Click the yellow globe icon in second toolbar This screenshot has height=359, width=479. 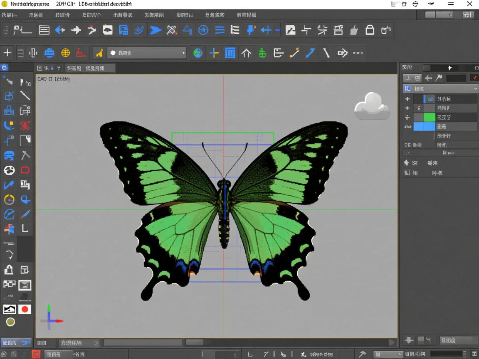tap(65, 53)
